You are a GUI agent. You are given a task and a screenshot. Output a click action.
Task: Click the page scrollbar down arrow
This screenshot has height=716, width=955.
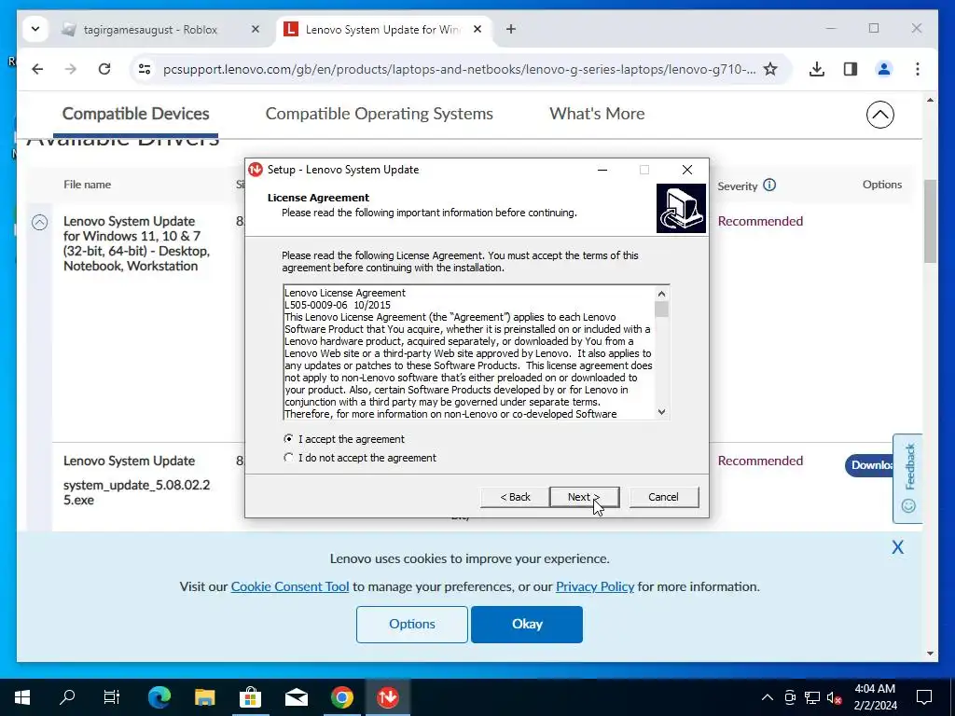click(930, 654)
